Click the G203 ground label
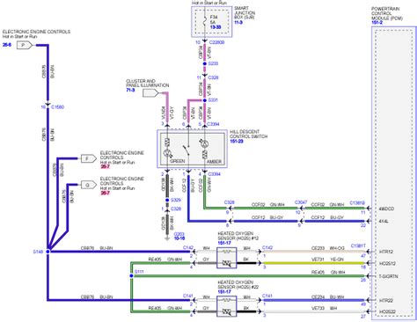 click(179, 234)
